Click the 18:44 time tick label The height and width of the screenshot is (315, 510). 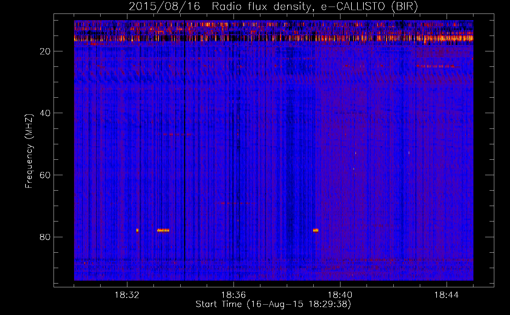(447, 295)
